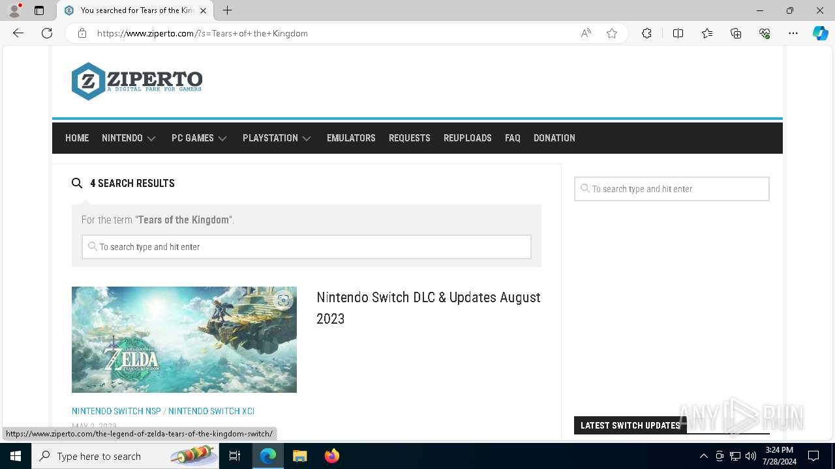Click the browser Back arrow
This screenshot has height=469, width=835.
[18, 33]
